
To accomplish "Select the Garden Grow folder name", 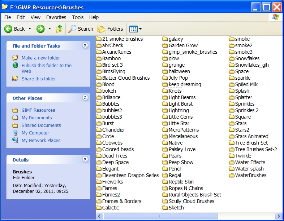I will [x=183, y=45].
